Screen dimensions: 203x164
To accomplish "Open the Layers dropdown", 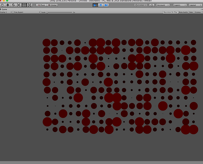I will tap(180, 5).
